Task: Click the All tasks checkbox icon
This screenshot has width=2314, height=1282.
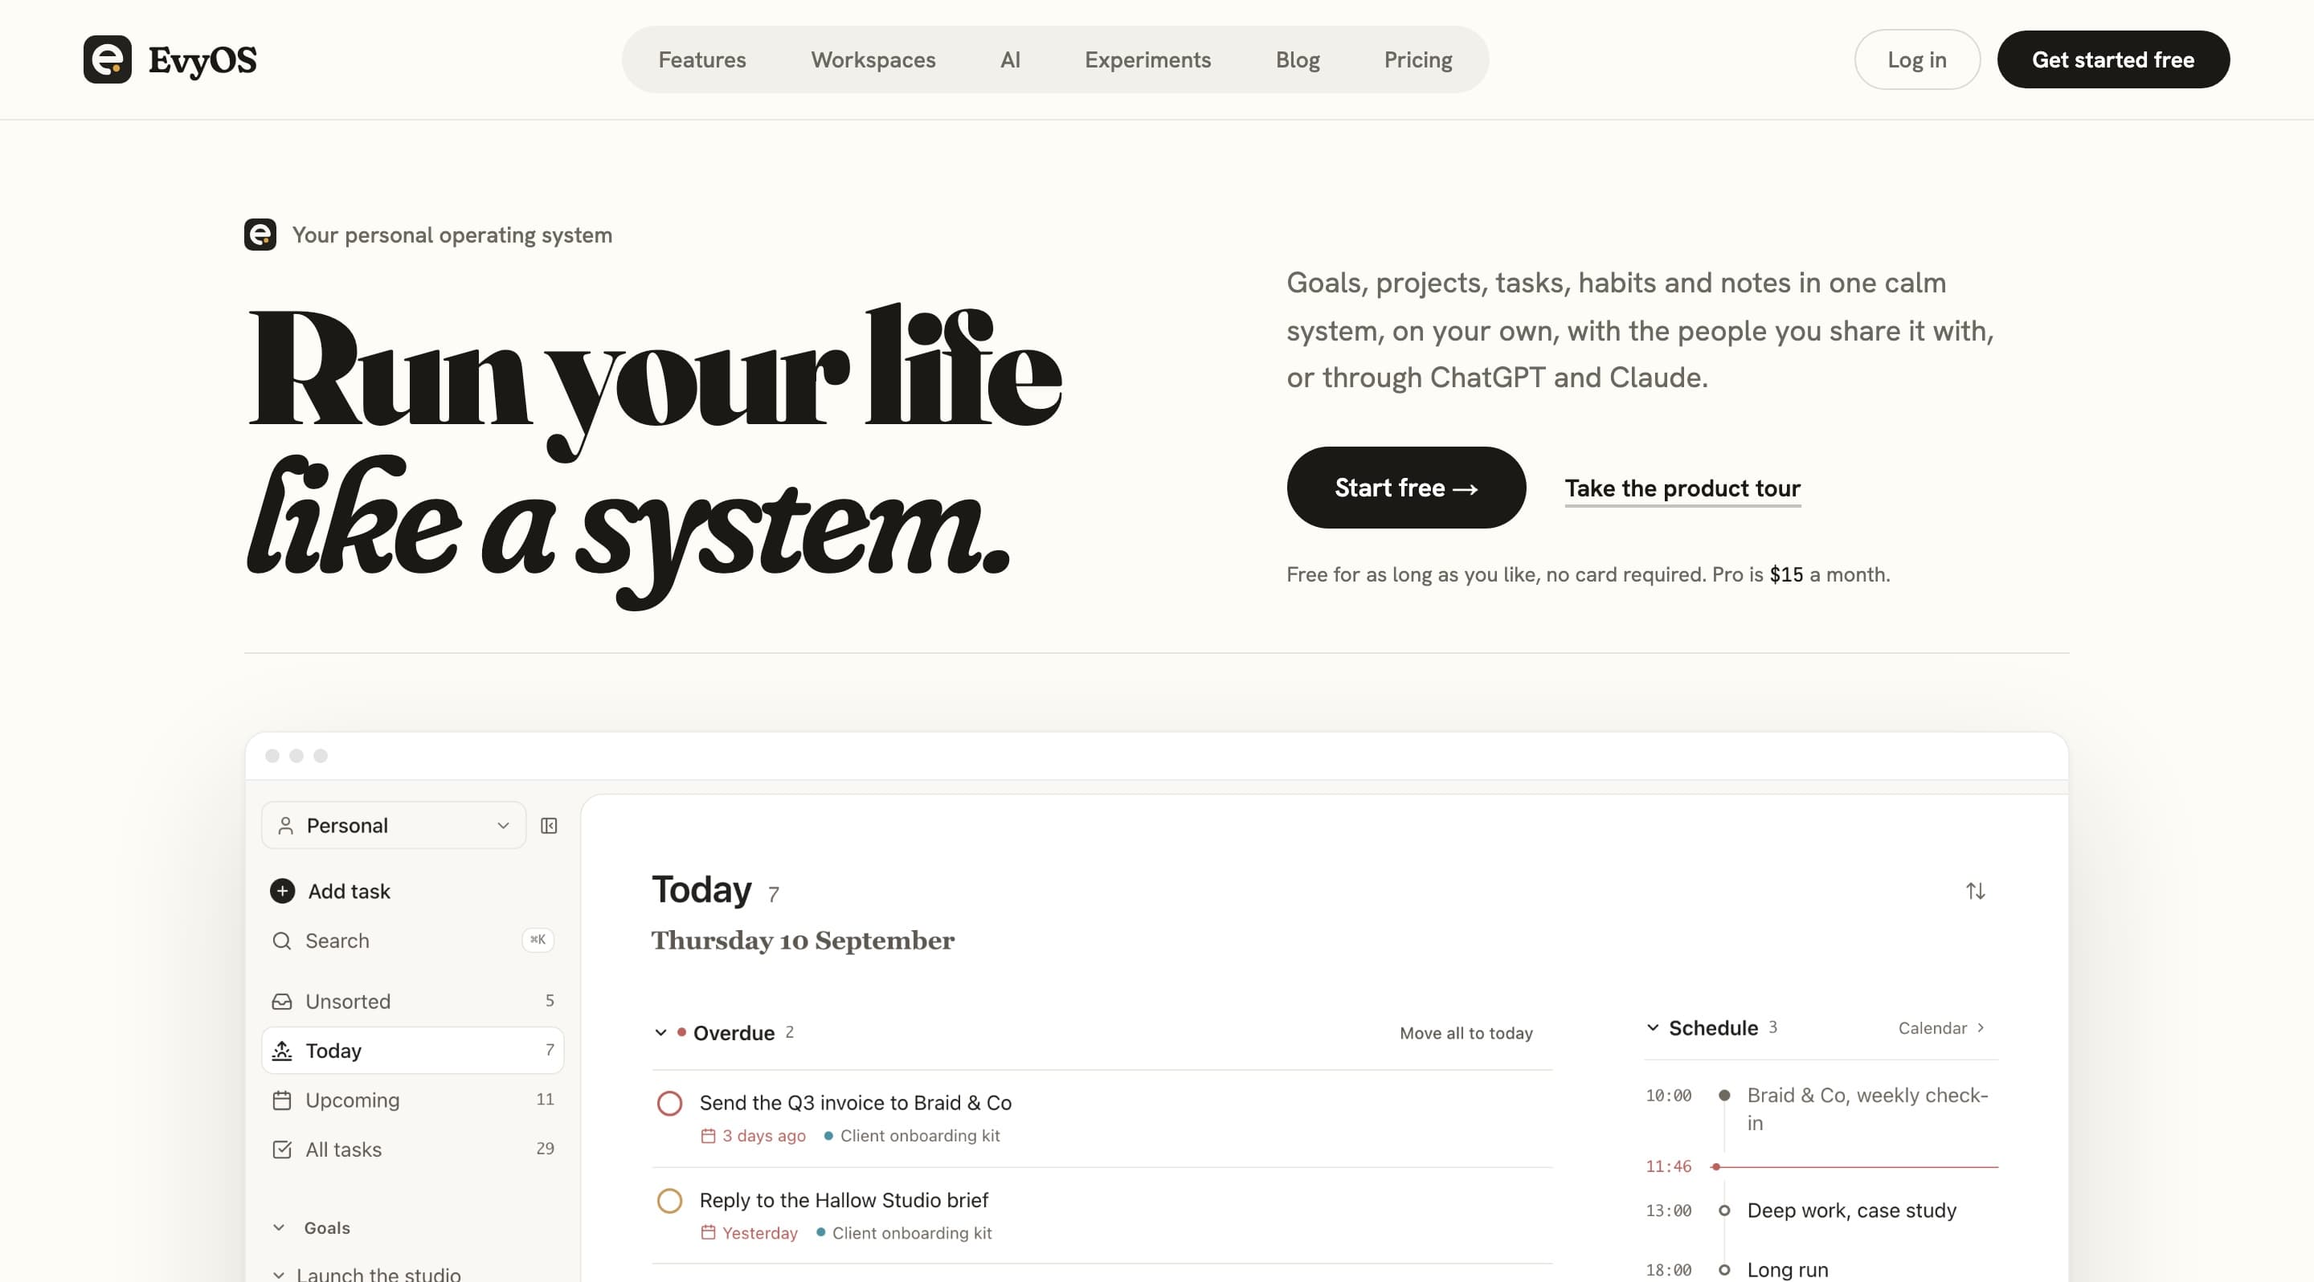Action: click(282, 1149)
